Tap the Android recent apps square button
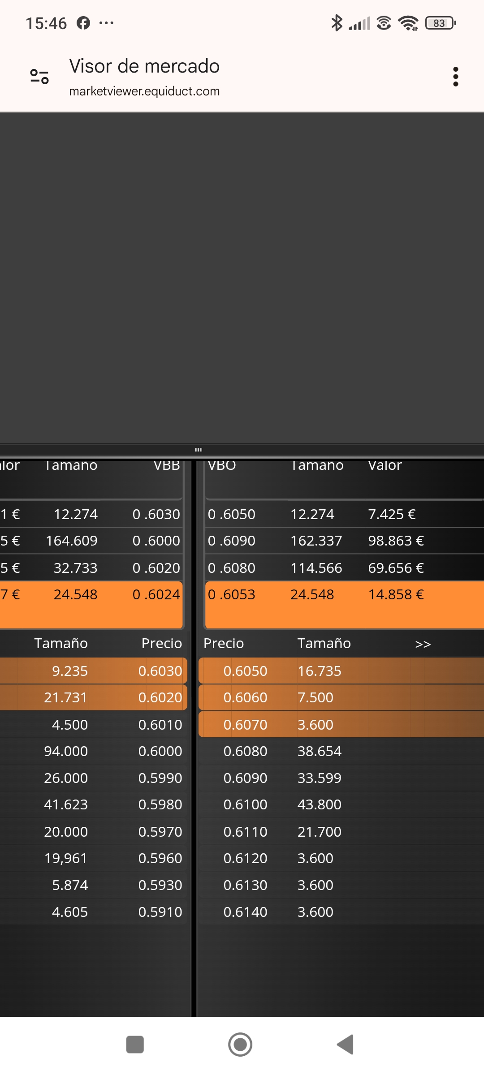This screenshot has height=1075, width=484. (135, 1045)
